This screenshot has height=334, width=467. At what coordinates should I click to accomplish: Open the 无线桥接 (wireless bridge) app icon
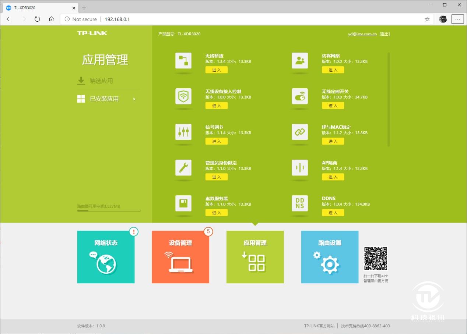click(x=183, y=61)
